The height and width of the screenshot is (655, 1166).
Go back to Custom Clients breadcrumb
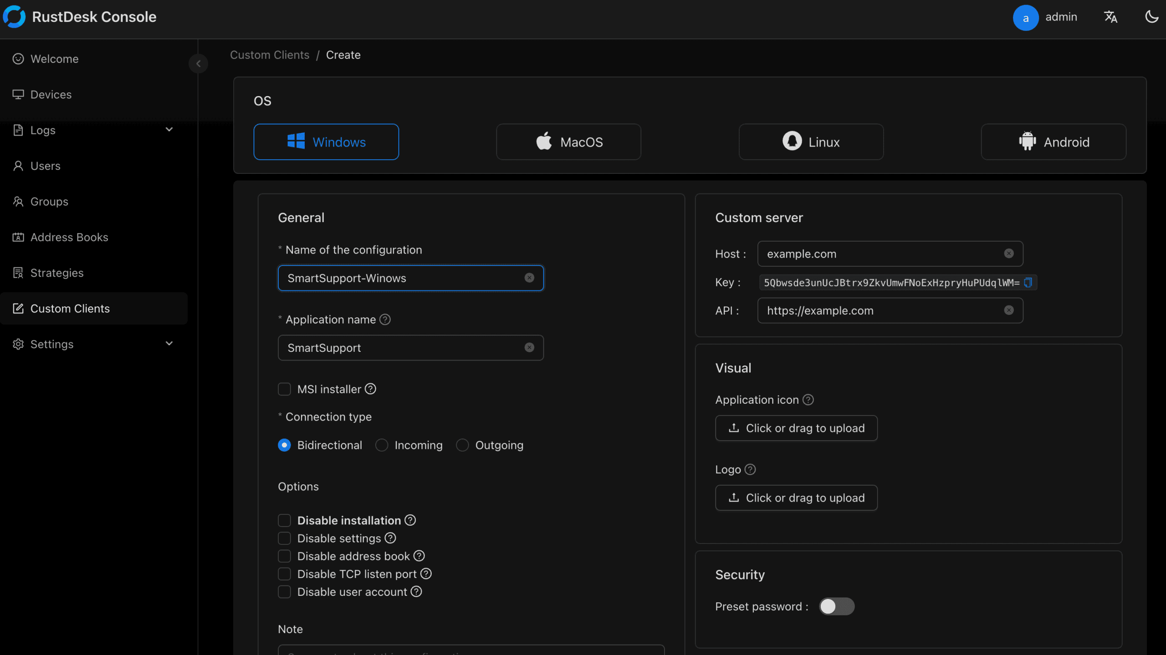click(270, 55)
